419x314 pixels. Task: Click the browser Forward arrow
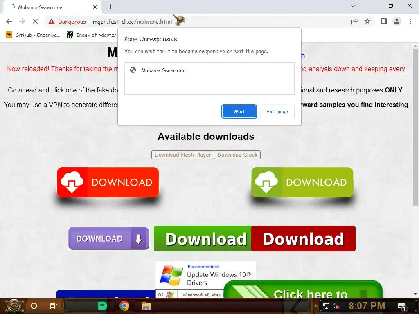pyautogui.click(x=22, y=21)
